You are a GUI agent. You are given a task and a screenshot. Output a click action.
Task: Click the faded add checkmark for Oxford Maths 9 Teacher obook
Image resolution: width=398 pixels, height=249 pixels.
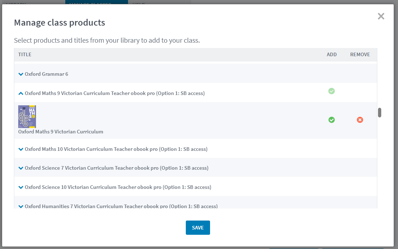tap(332, 91)
